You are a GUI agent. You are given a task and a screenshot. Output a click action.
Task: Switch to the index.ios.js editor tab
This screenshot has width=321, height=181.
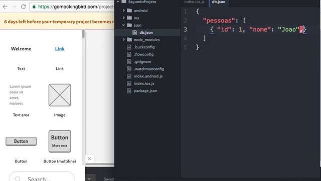pyautogui.click(x=194, y=2)
